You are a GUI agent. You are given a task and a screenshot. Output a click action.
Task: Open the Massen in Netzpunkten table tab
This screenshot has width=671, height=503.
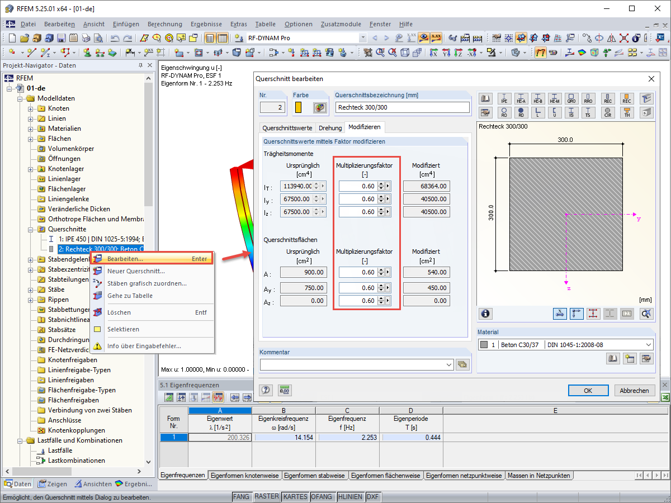coord(539,476)
